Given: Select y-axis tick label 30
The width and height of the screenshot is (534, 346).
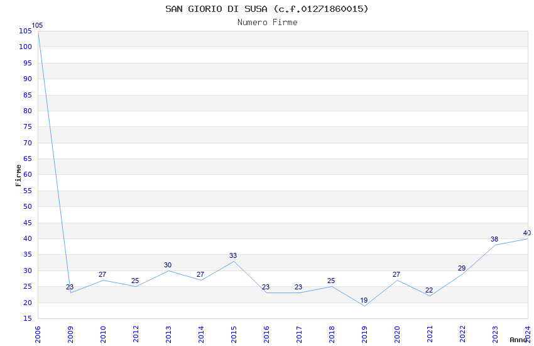Looking at the screenshot, I should (27, 271).
